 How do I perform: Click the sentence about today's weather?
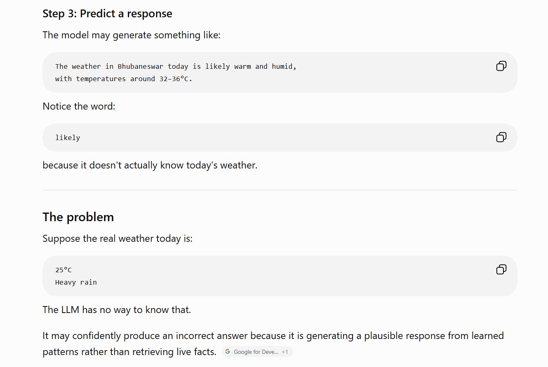pos(150,165)
